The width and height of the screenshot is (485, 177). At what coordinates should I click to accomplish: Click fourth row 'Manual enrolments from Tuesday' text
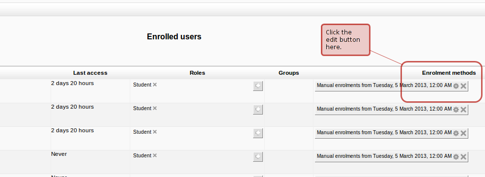pyautogui.click(x=384, y=156)
